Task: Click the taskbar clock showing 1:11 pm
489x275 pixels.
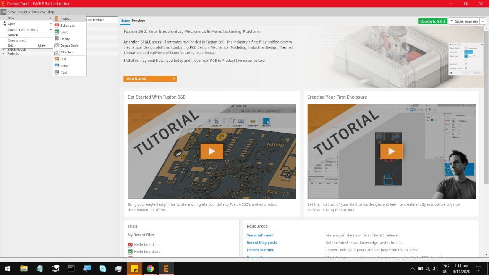Action: [461, 269]
